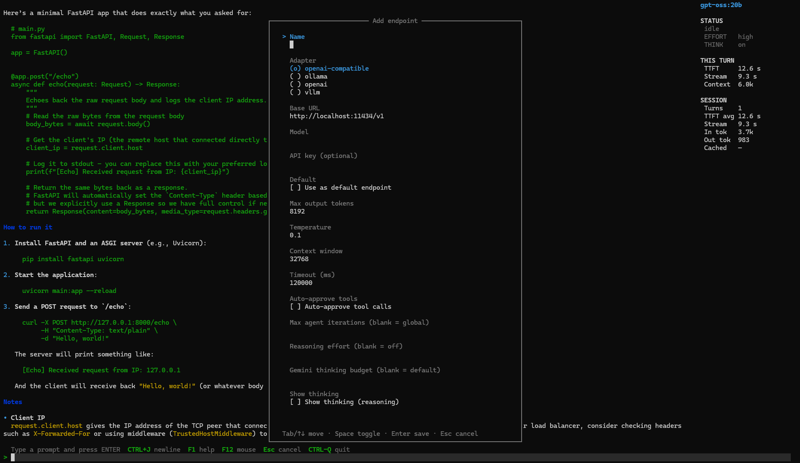Edit the Base URL value http://localhost:11434/v1

337,116
